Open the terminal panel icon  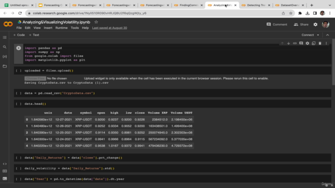tap(5, 179)
